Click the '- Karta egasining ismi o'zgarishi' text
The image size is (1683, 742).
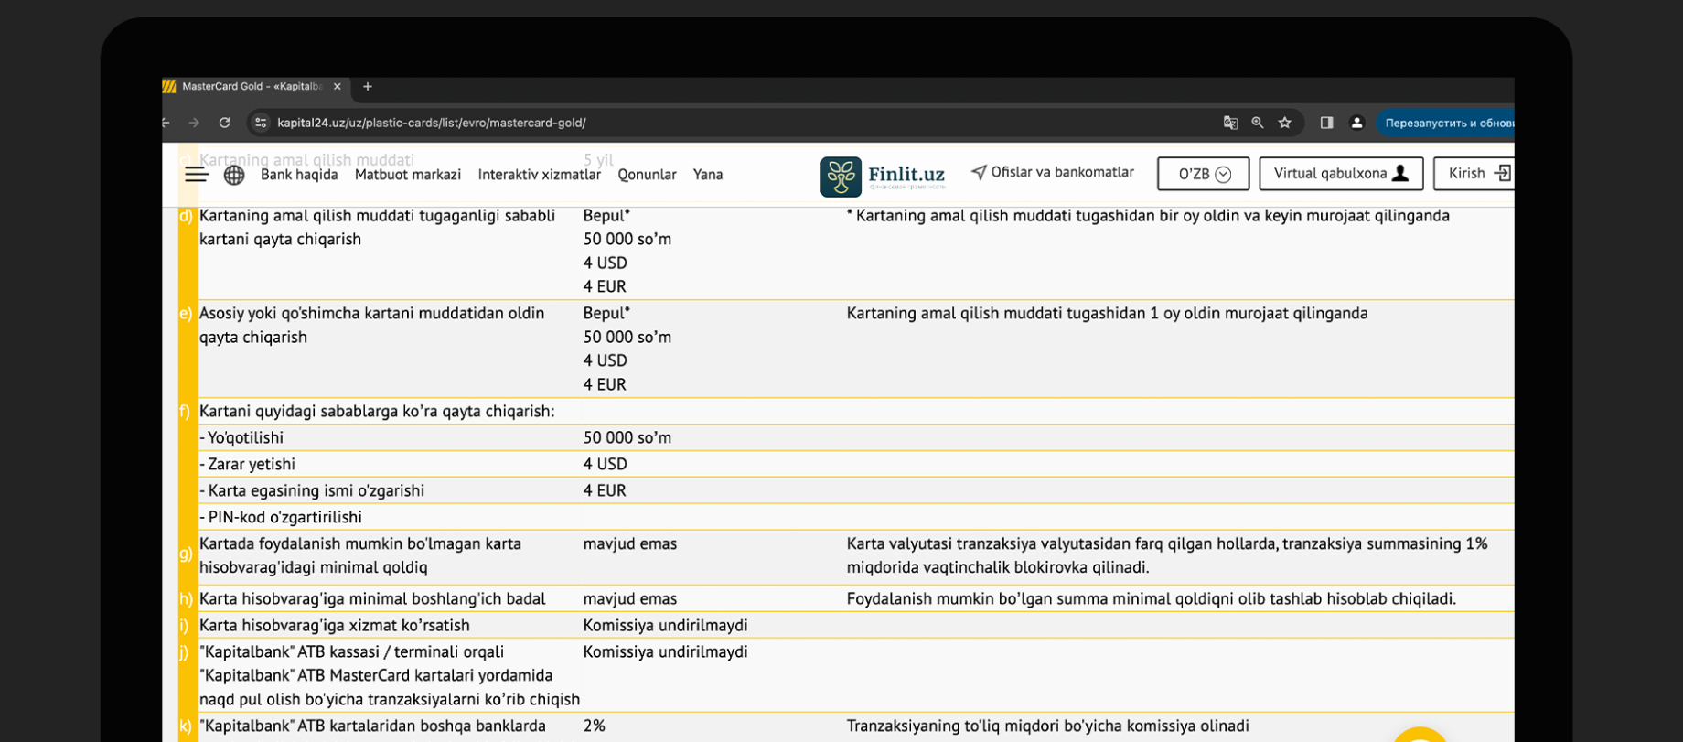(312, 490)
